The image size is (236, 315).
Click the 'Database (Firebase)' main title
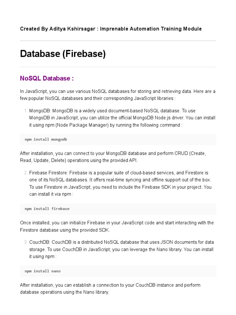pos(63,54)
